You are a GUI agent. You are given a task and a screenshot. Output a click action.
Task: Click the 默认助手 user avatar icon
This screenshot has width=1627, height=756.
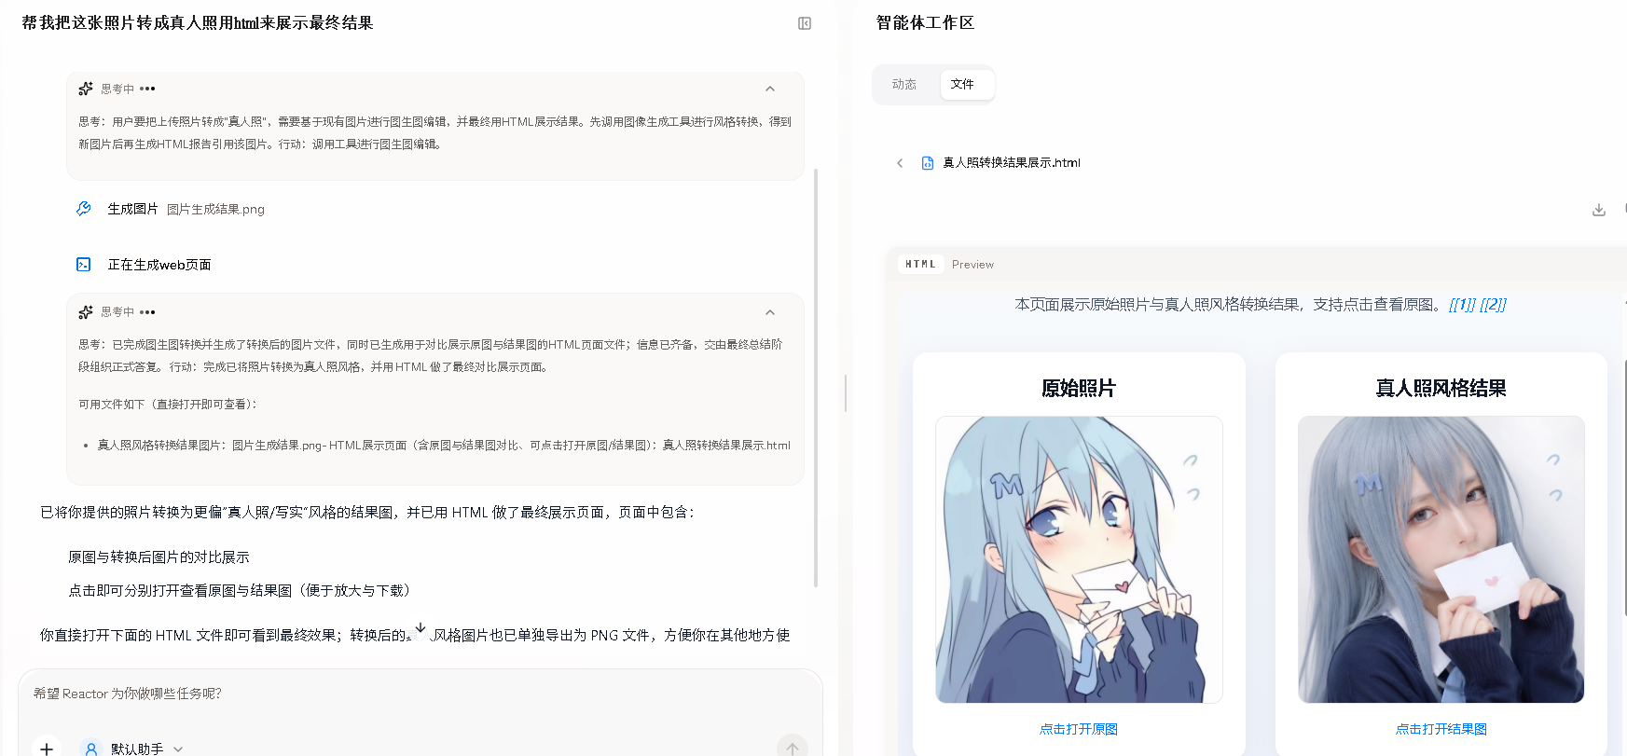pos(90,749)
